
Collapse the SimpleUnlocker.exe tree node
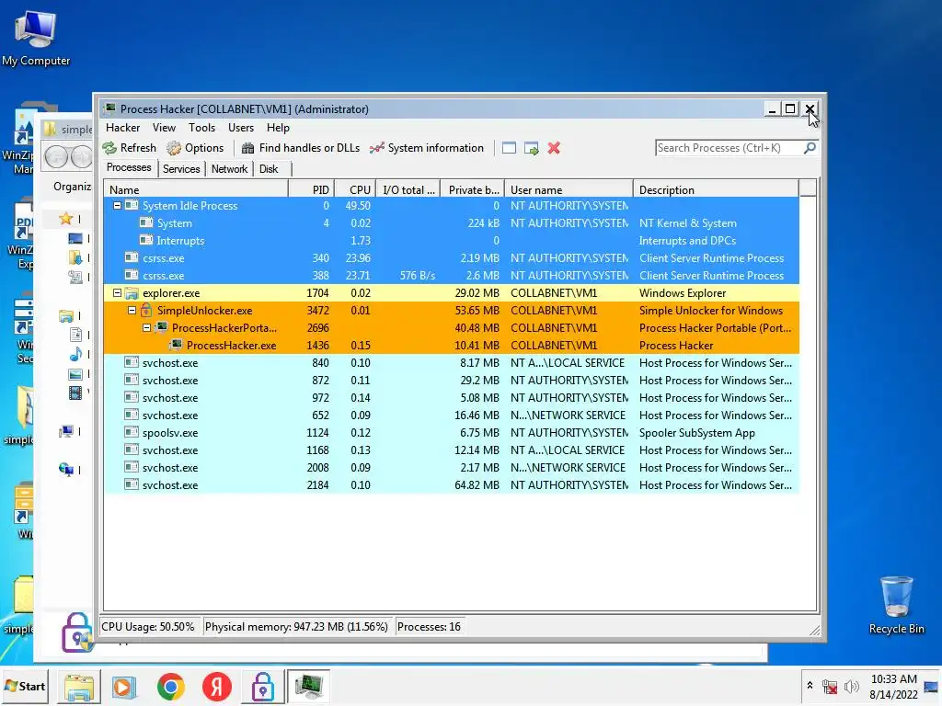tap(132, 311)
